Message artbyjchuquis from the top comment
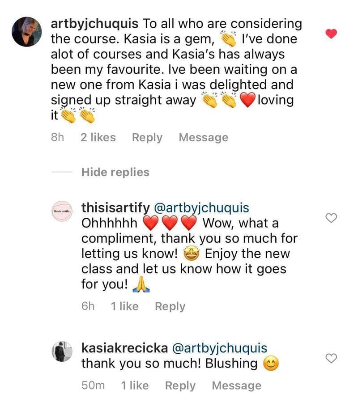 pyautogui.click(x=203, y=138)
